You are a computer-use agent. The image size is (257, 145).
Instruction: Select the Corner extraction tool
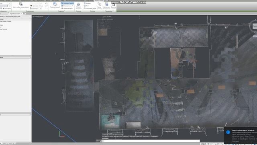(87, 6)
